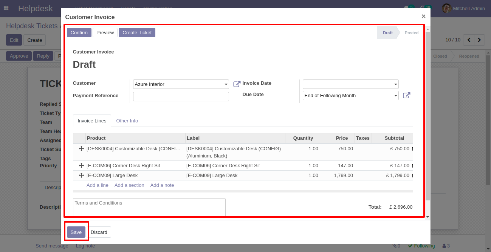Click Add a line link
This screenshot has width=491, height=252.
[x=98, y=185]
